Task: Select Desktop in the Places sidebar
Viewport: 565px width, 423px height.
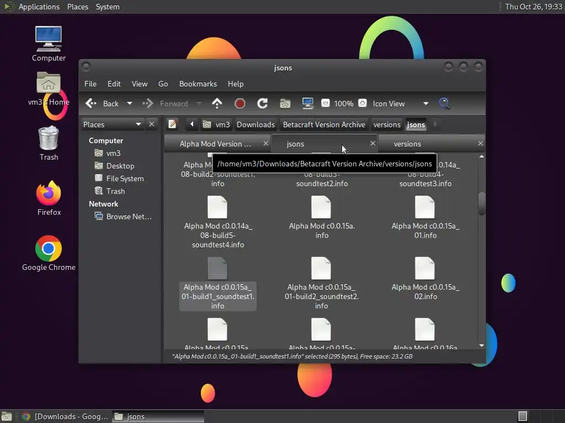Action: pyautogui.click(x=120, y=166)
